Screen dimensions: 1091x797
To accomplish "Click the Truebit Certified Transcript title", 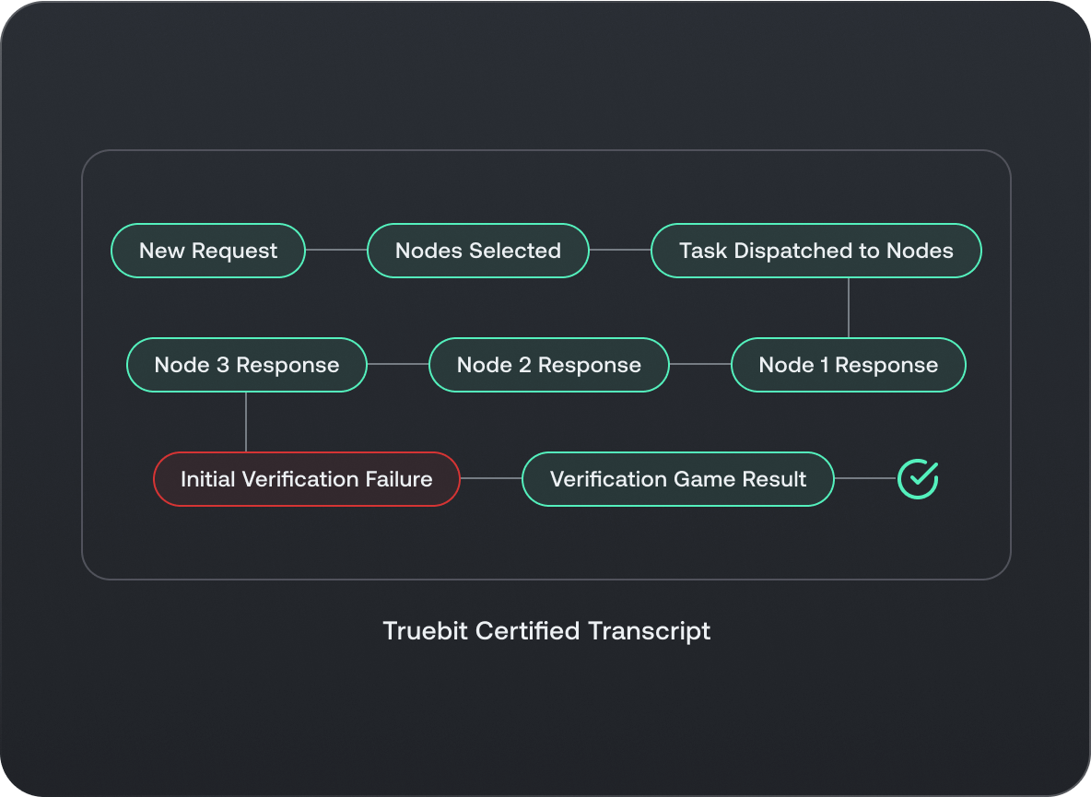I will click(x=546, y=631).
